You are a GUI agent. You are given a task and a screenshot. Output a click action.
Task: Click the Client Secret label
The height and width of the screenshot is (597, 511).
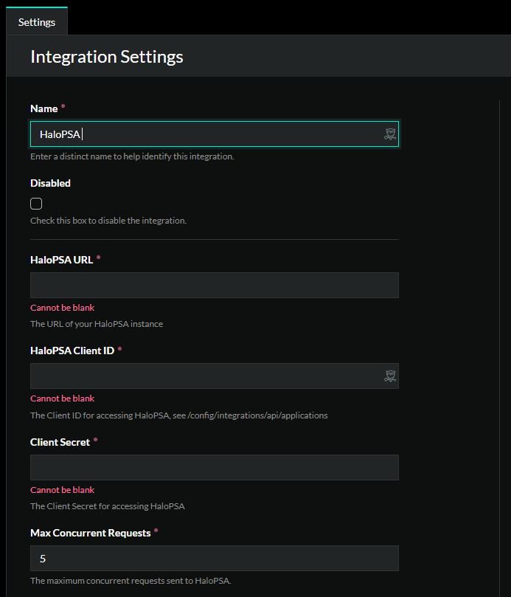(x=60, y=442)
